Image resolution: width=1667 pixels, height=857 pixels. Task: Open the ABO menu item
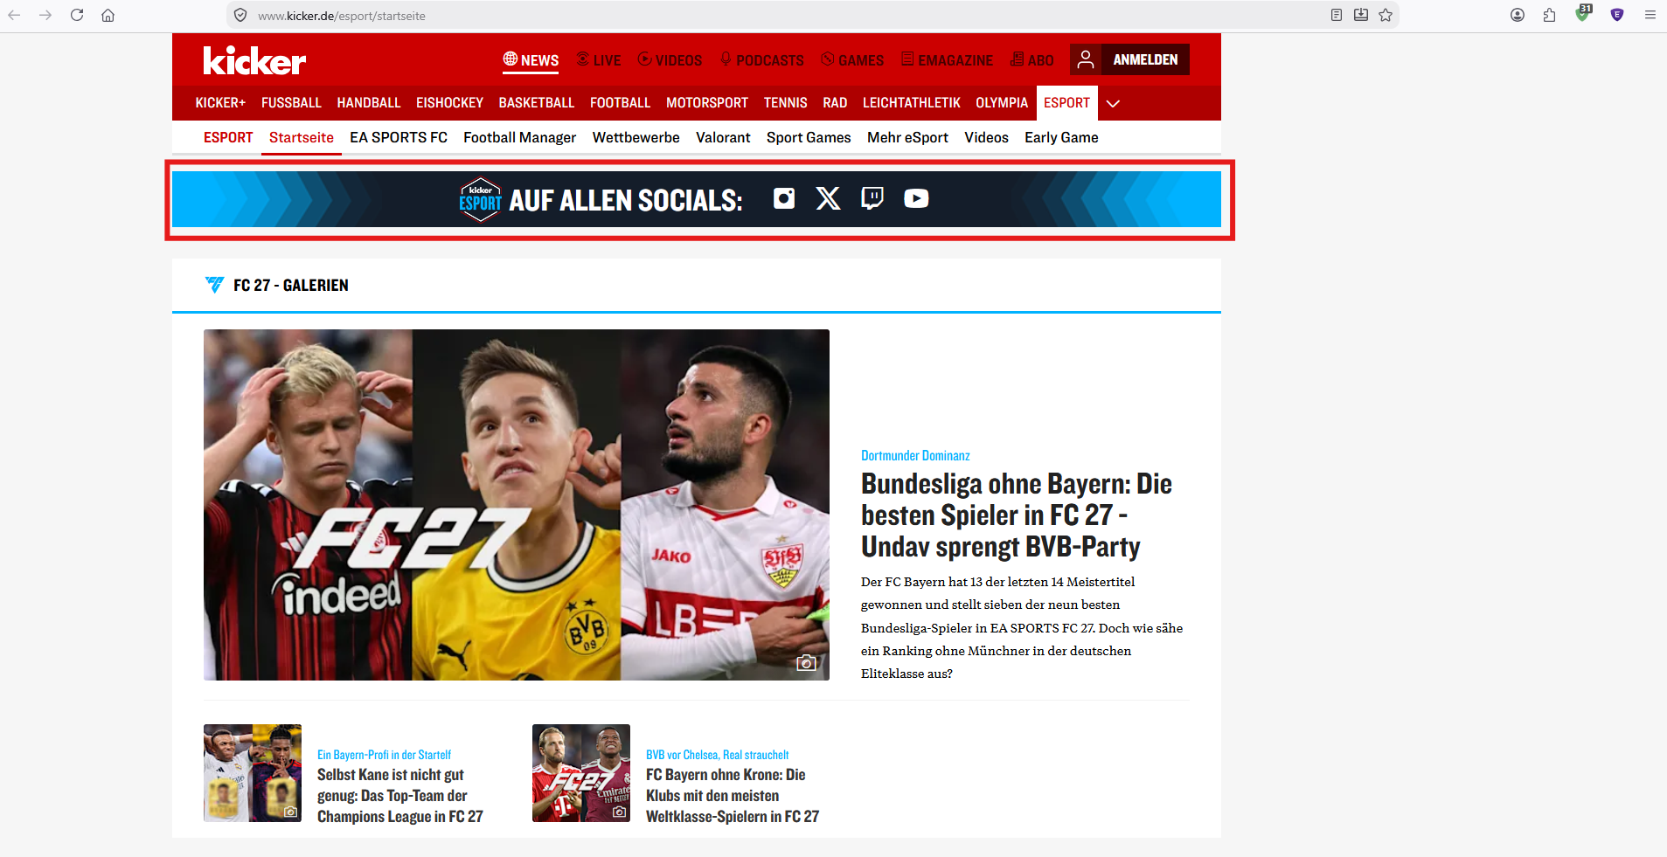point(1031,60)
